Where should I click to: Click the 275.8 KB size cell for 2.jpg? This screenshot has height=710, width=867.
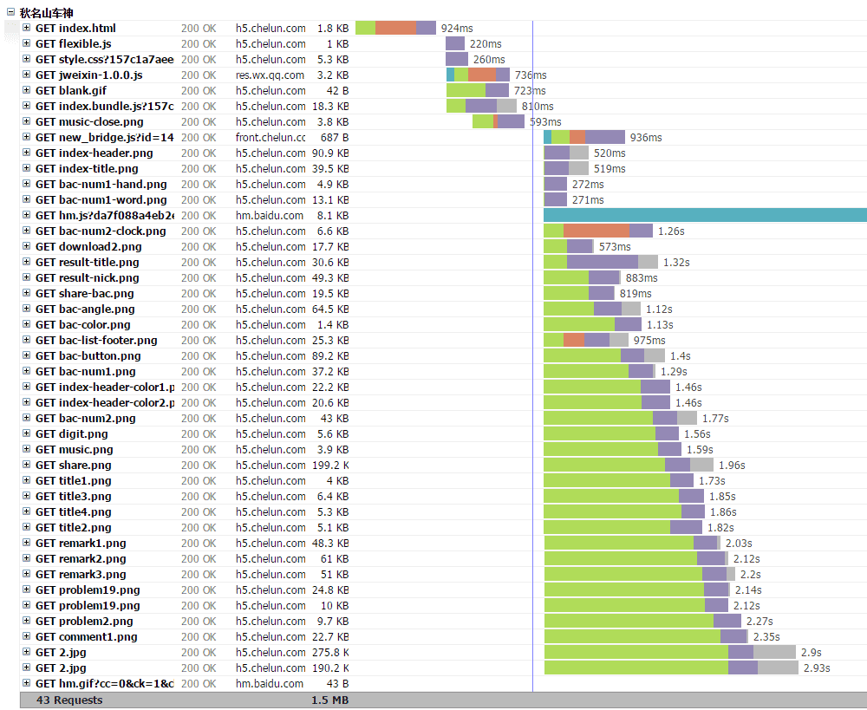(329, 653)
